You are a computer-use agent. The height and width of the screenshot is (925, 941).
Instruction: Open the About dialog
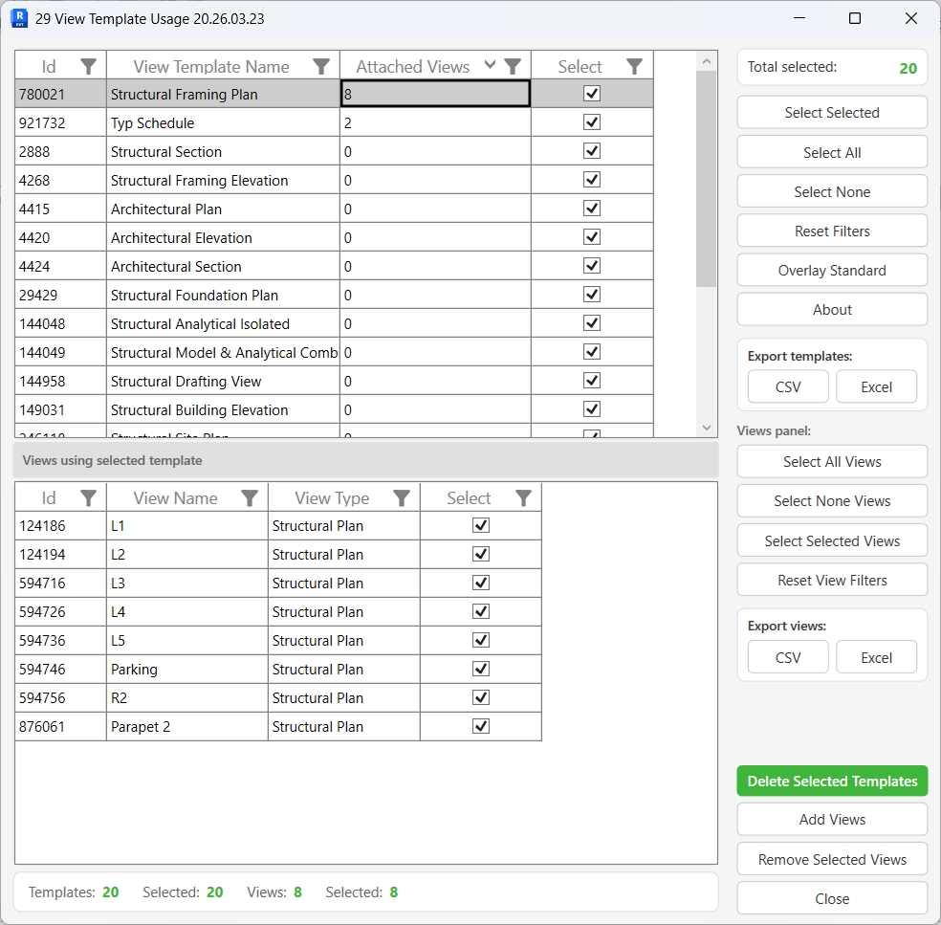[x=831, y=309]
